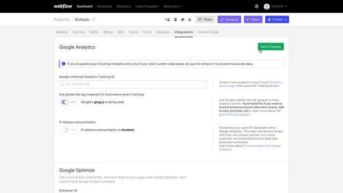Click the 'Container ID:' label
Viewport: 343px width, 193px height.
tap(68, 191)
